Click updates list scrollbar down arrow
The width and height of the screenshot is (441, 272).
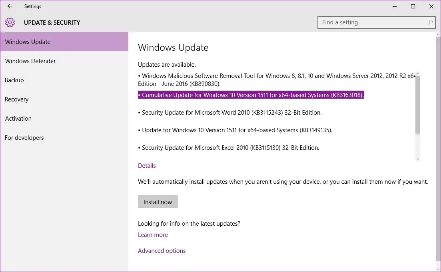418,159
